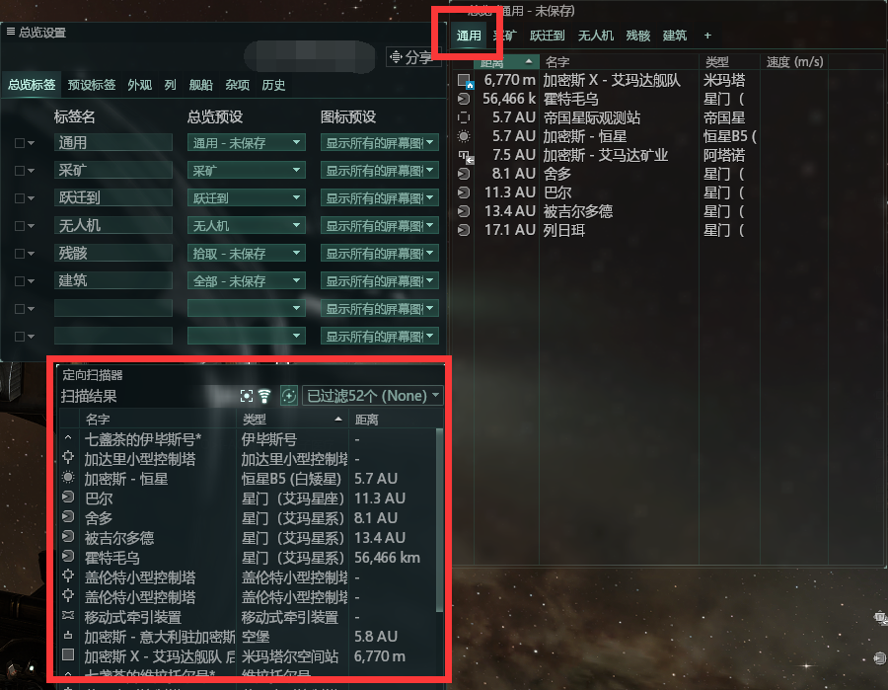888x690 pixels.
Task: Click the 分享 share button
Action: 411,56
